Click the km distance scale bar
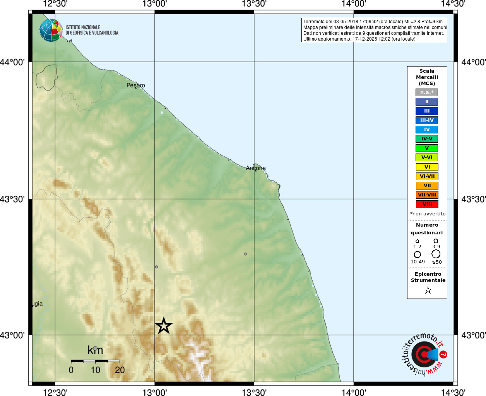 click(95, 361)
